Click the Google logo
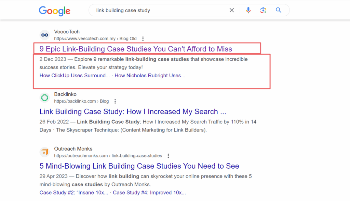This screenshot has height=201, width=350. tap(54, 11)
